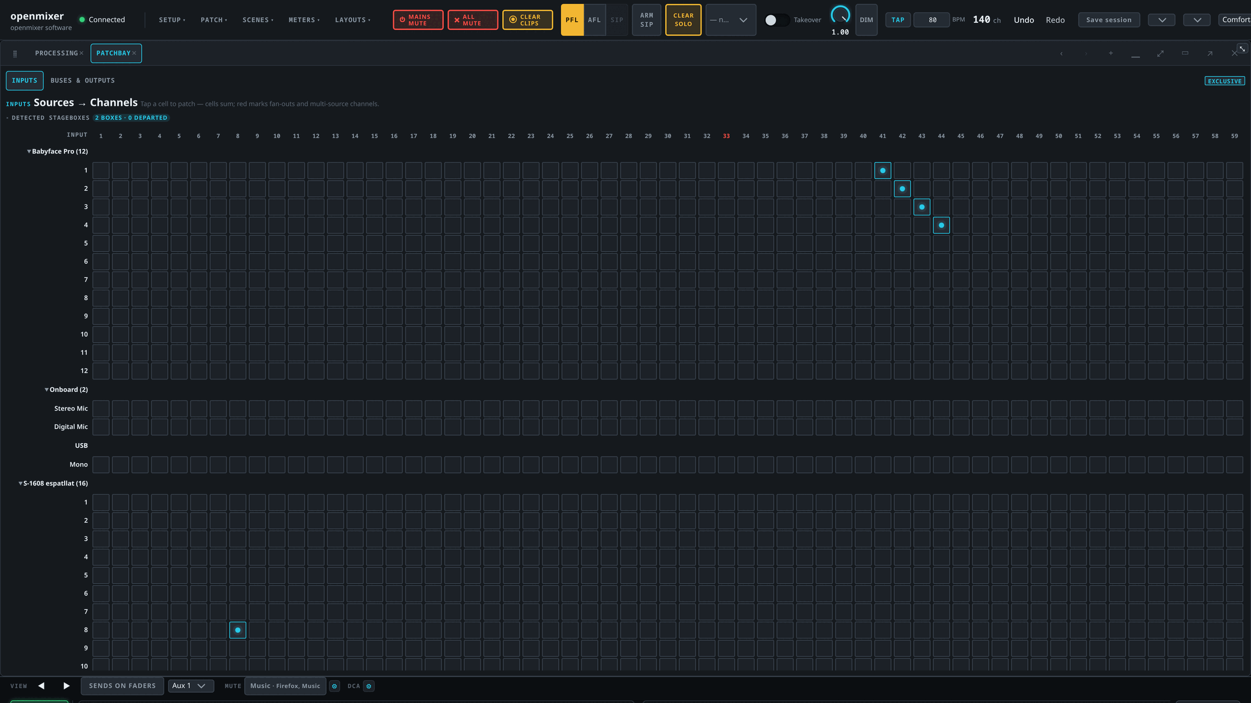The image size is (1251, 703).
Task: Toggle the Exclusive patch mode badge
Action: [1224, 81]
